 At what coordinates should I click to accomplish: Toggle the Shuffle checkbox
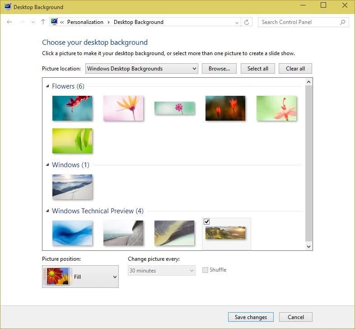pos(206,270)
